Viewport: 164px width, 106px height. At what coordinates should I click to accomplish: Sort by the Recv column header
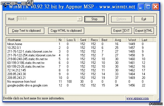pos(94,40)
